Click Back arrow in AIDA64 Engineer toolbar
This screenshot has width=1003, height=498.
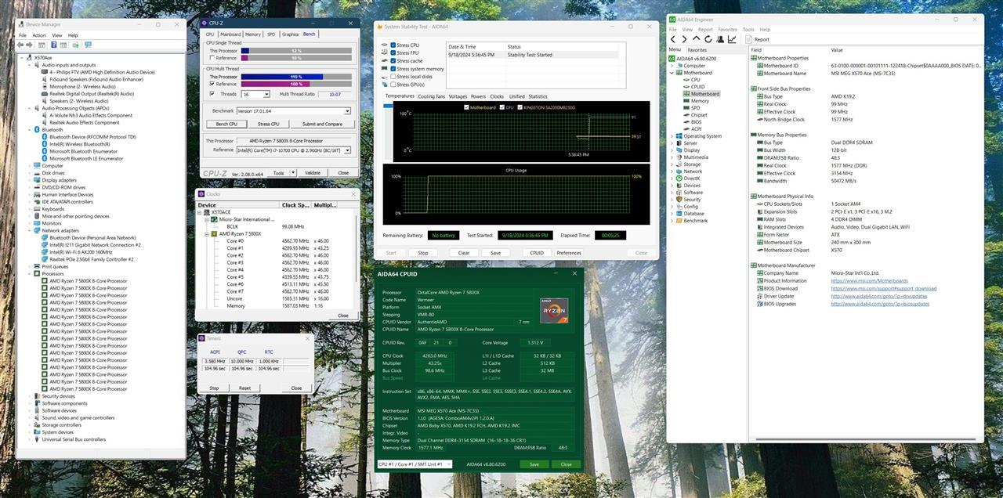coord(672,39)
